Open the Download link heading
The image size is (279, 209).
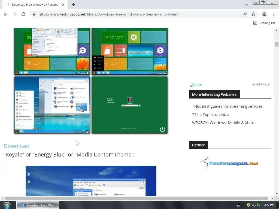[16, 146]
